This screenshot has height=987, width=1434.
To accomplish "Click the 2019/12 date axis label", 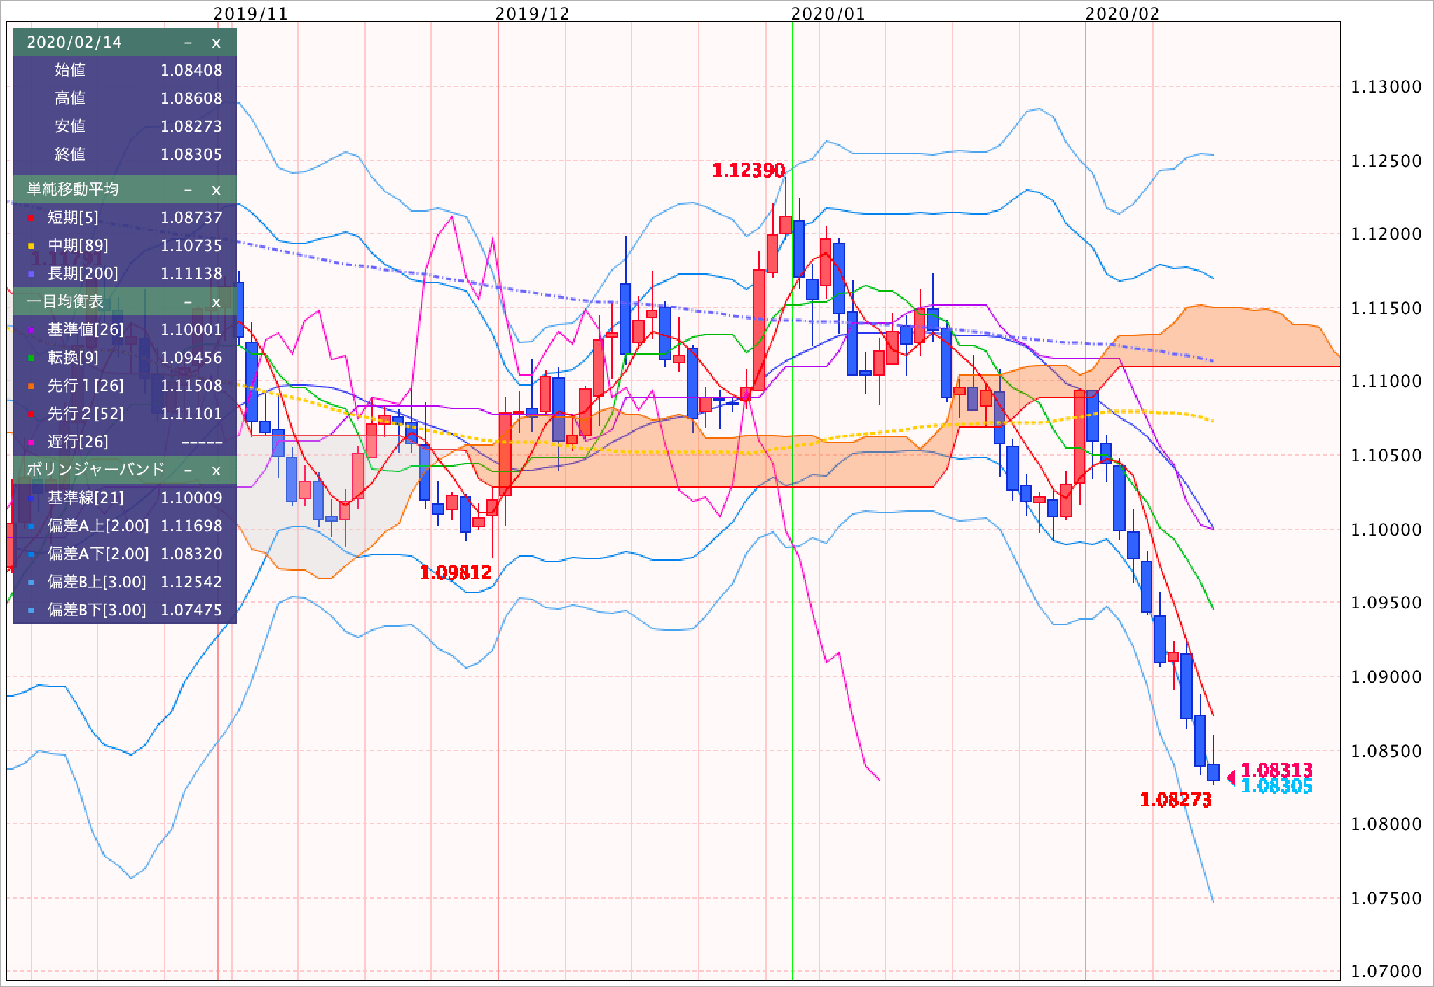I will click(x=533, y=13).
